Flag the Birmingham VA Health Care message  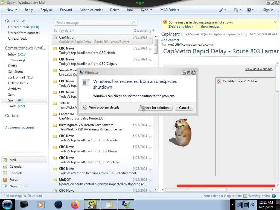(x=150, y=126)
